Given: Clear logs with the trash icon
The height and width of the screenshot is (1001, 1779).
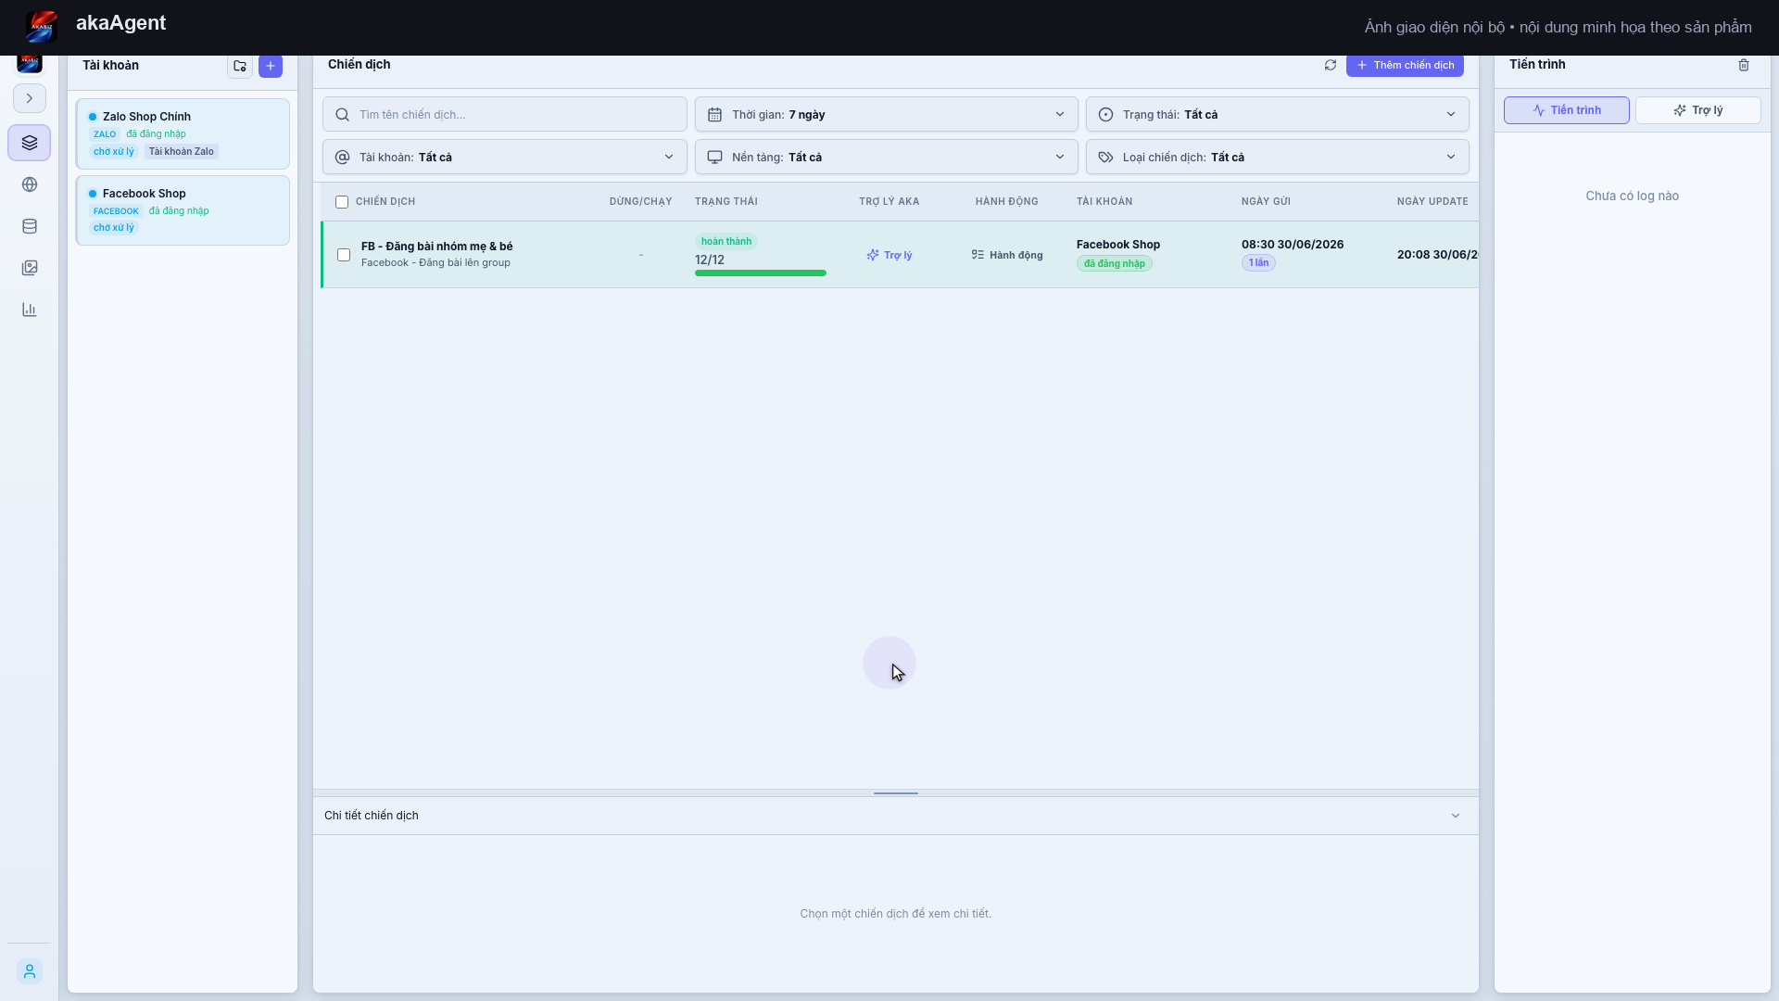Looking at the screenshot, I should [1744, 65].
